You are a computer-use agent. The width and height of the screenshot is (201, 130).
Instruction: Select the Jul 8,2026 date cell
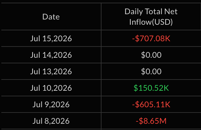pyautogui.click(x=51, y=121)
